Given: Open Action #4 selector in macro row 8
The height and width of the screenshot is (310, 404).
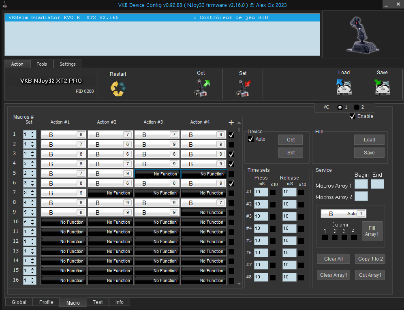Looking at the screenshot, I should point(203,203).
